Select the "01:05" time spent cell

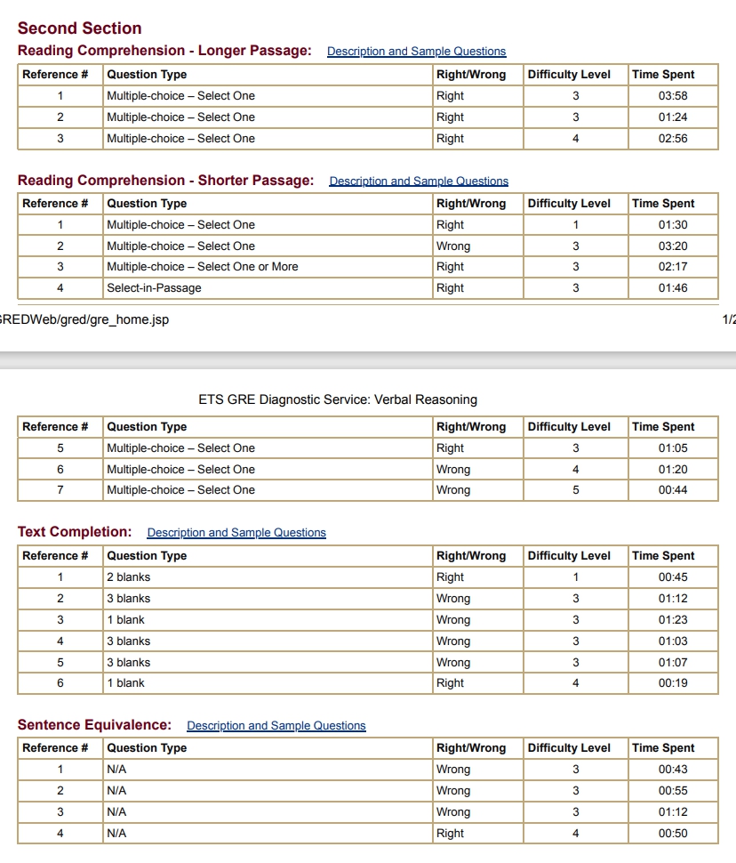(x=673, y=448)
